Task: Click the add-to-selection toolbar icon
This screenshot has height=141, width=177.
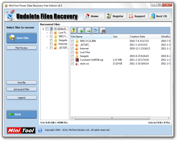Action: [81, 30]
